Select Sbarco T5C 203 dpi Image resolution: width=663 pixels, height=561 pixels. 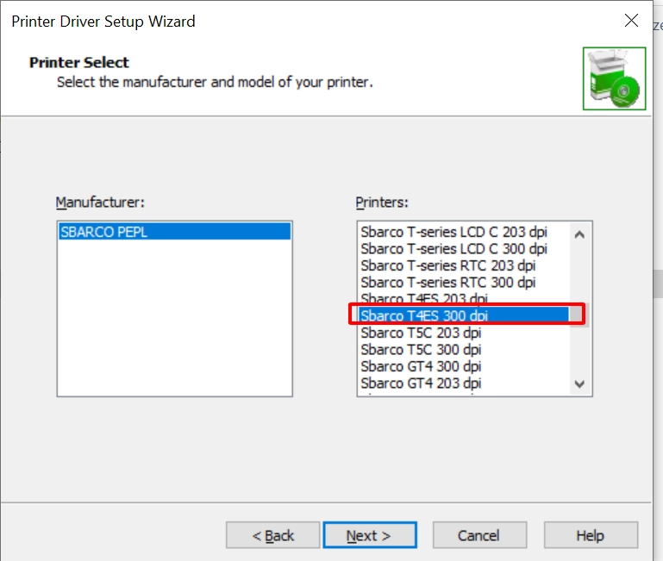(421, 333)
